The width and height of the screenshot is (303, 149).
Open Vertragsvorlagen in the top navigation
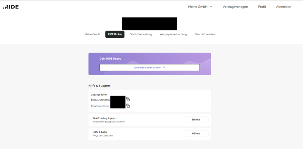pyautogui.click(x=235, y=7)
